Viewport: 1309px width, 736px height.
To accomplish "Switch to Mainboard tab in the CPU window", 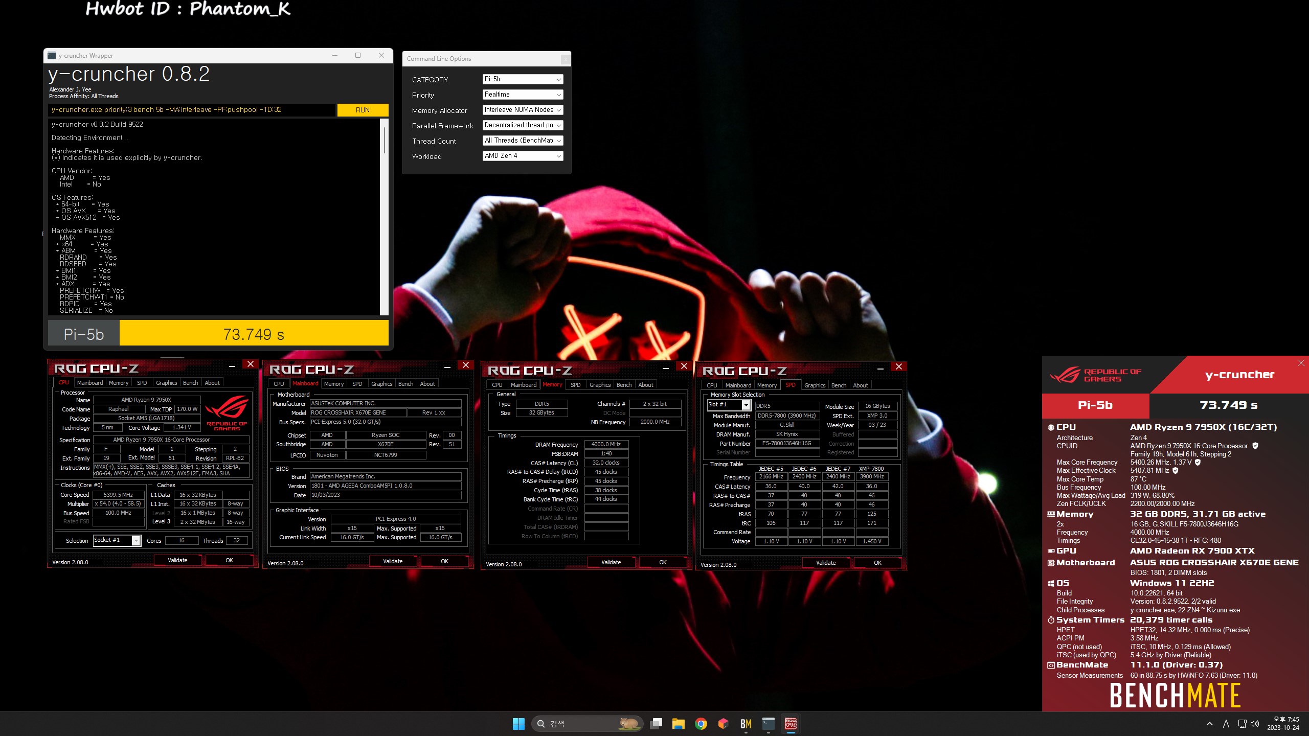I will point(90,383).
